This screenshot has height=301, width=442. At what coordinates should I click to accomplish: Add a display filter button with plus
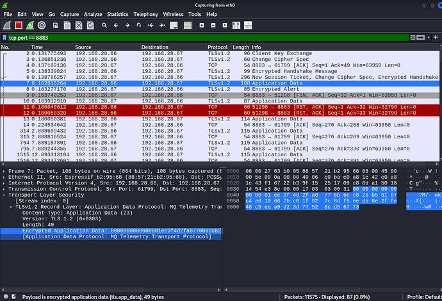click(x=436, y=37)
